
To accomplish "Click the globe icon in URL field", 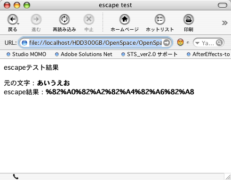I will coord(24,43).
